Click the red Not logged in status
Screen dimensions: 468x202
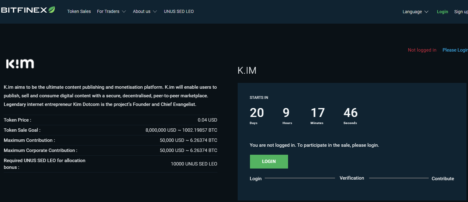coord(422,50)
